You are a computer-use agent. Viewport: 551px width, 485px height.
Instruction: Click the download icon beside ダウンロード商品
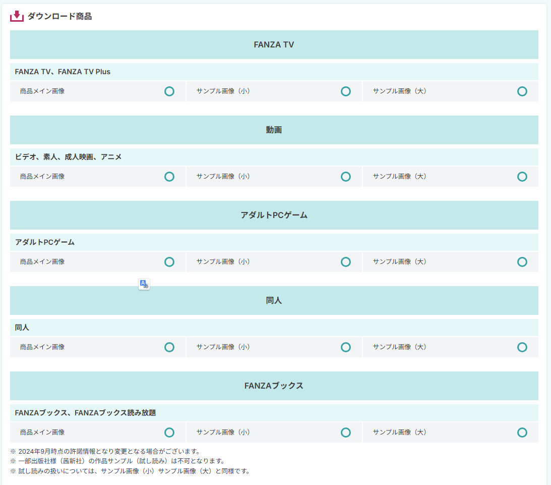17,16
